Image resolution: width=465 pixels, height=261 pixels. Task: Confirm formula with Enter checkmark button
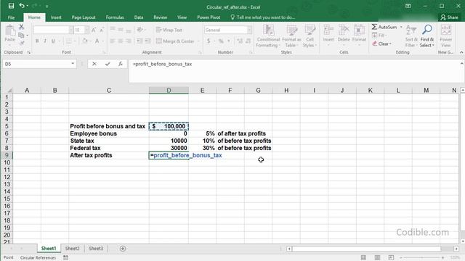pos(108,64)
